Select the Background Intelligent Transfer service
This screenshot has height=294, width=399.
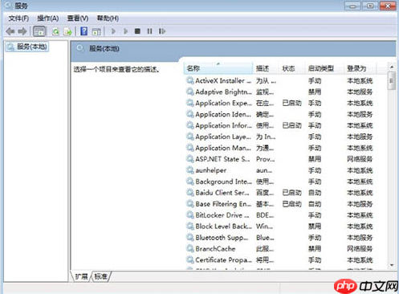(279, 182)
